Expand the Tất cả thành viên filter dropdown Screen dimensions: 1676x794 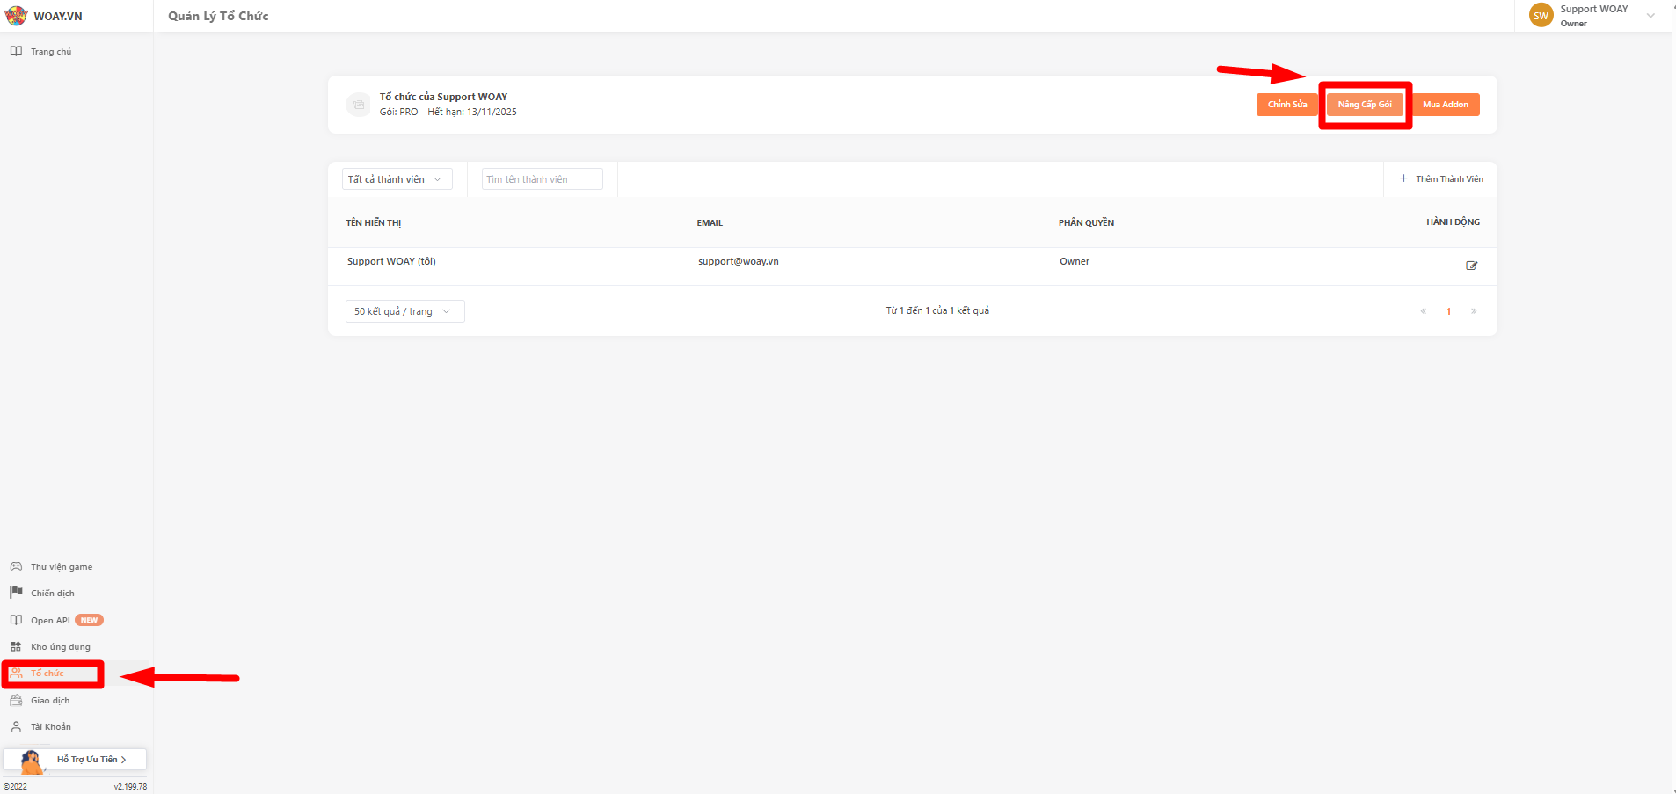(x=397, y=179)
